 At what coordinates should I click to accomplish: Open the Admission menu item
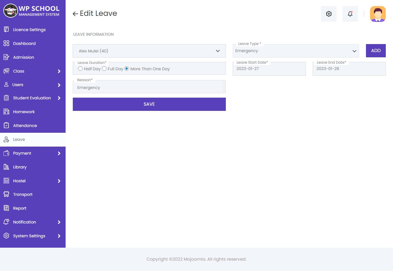tap(33, 57)
